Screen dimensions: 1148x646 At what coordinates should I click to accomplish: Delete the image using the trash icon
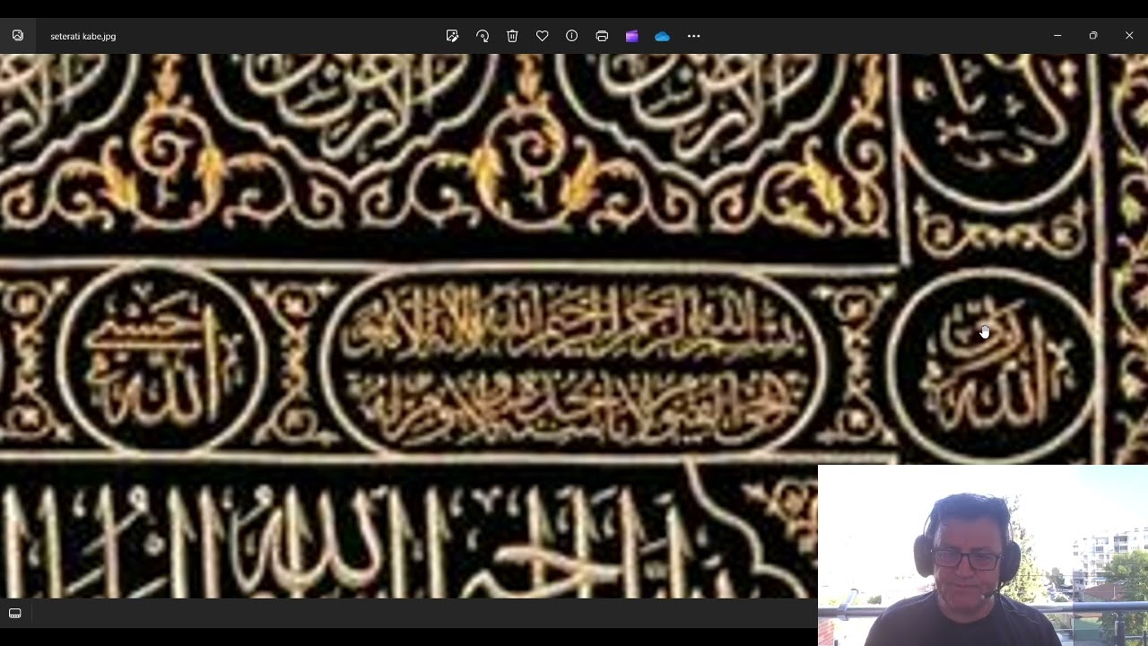point(512,36)
